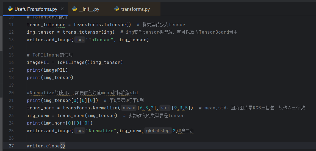Click the 'mean:' parameter hint
Screen dimensions: 316x151
tap(129, 108)
